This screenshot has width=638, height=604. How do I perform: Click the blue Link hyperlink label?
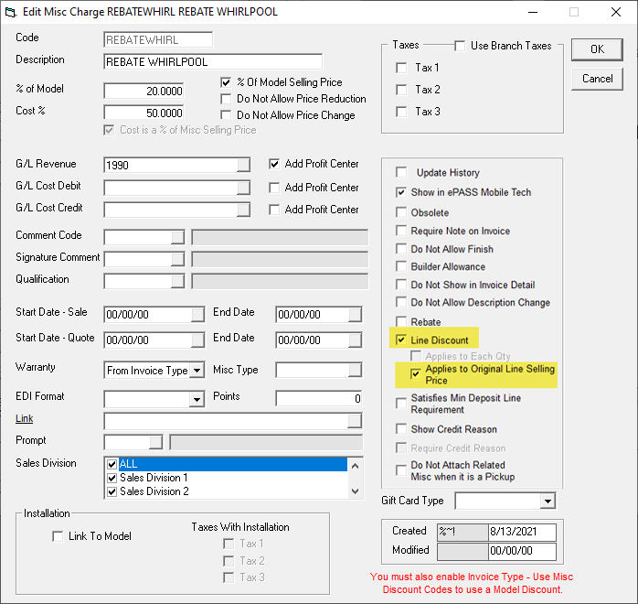[24, 418]
